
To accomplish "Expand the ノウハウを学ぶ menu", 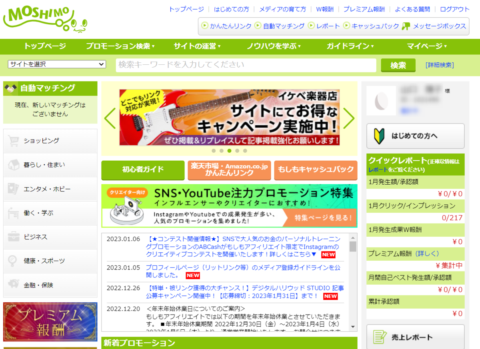I will (274, 46).
